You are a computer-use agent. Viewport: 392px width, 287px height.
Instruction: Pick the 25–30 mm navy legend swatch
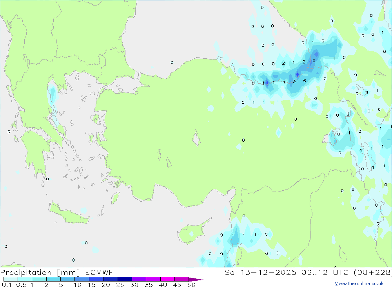[125, 279]
